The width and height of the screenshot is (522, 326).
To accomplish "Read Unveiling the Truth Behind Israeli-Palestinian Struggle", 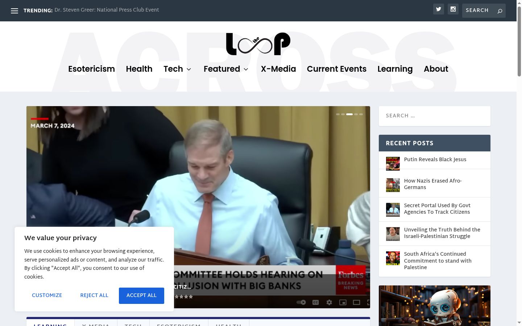I will coord(442,233).
